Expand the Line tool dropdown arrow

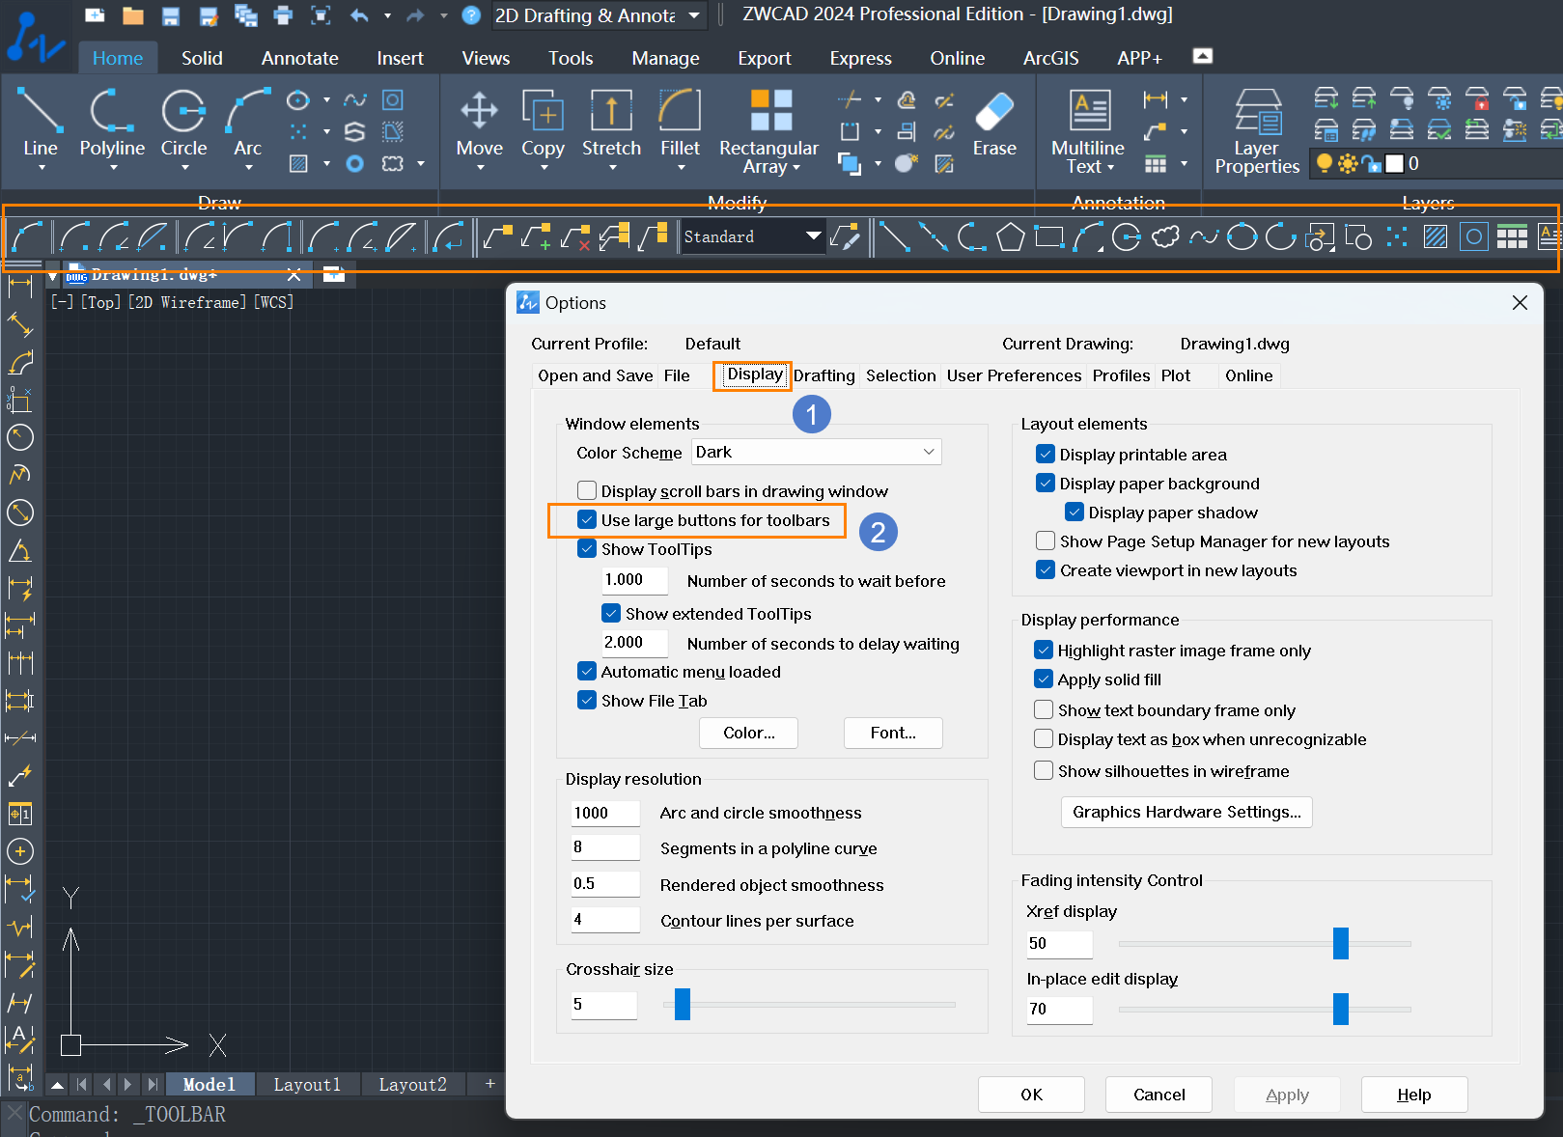click(42, 168)
